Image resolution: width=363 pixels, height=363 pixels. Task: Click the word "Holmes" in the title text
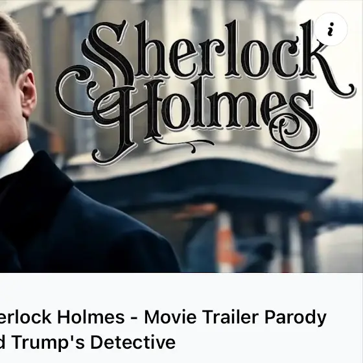(x=91, y=317)
